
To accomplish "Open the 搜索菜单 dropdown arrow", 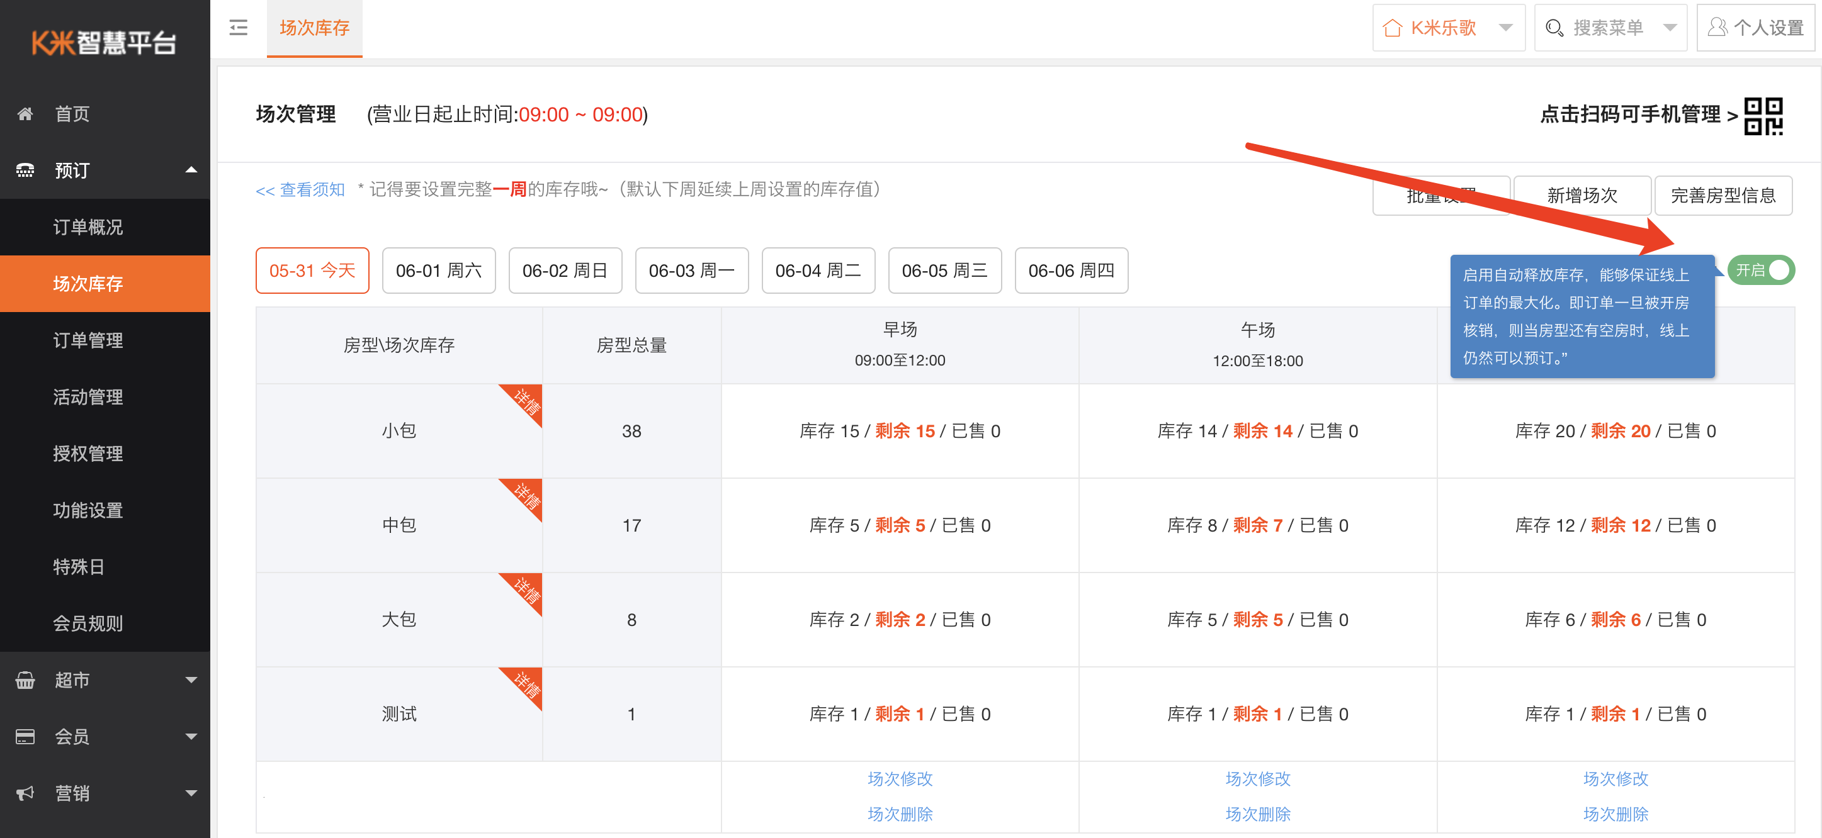I will click(1670, 28).
